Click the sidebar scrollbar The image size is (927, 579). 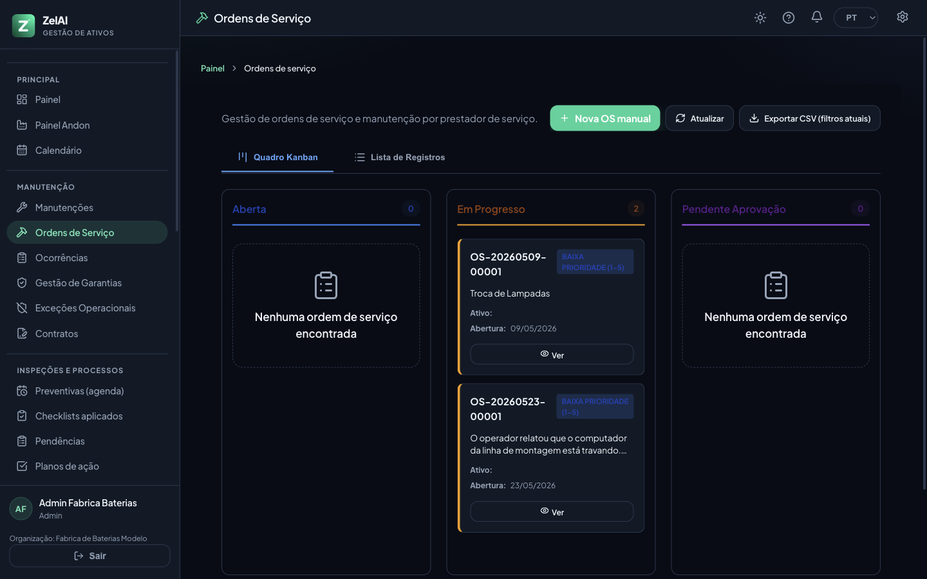pos(177,142)
